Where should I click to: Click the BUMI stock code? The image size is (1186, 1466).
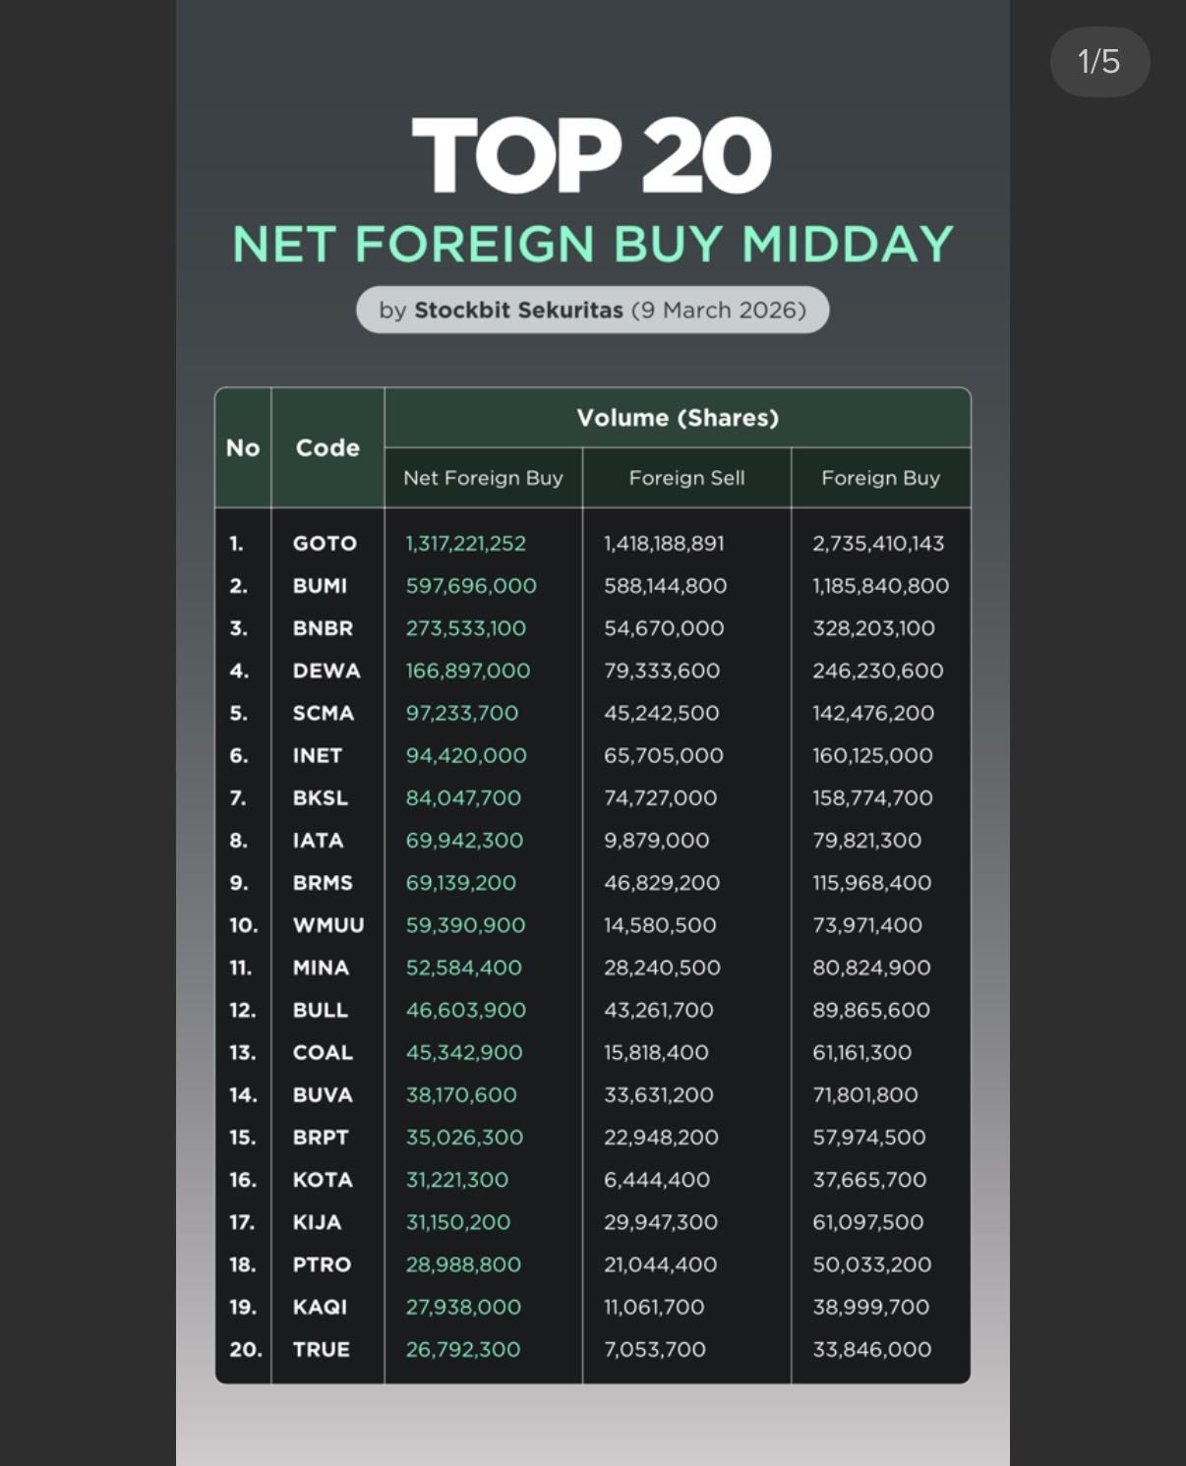coord(320,586)
